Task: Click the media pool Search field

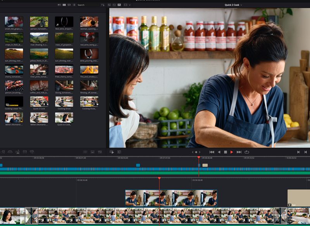Action: tap(88, 5)
